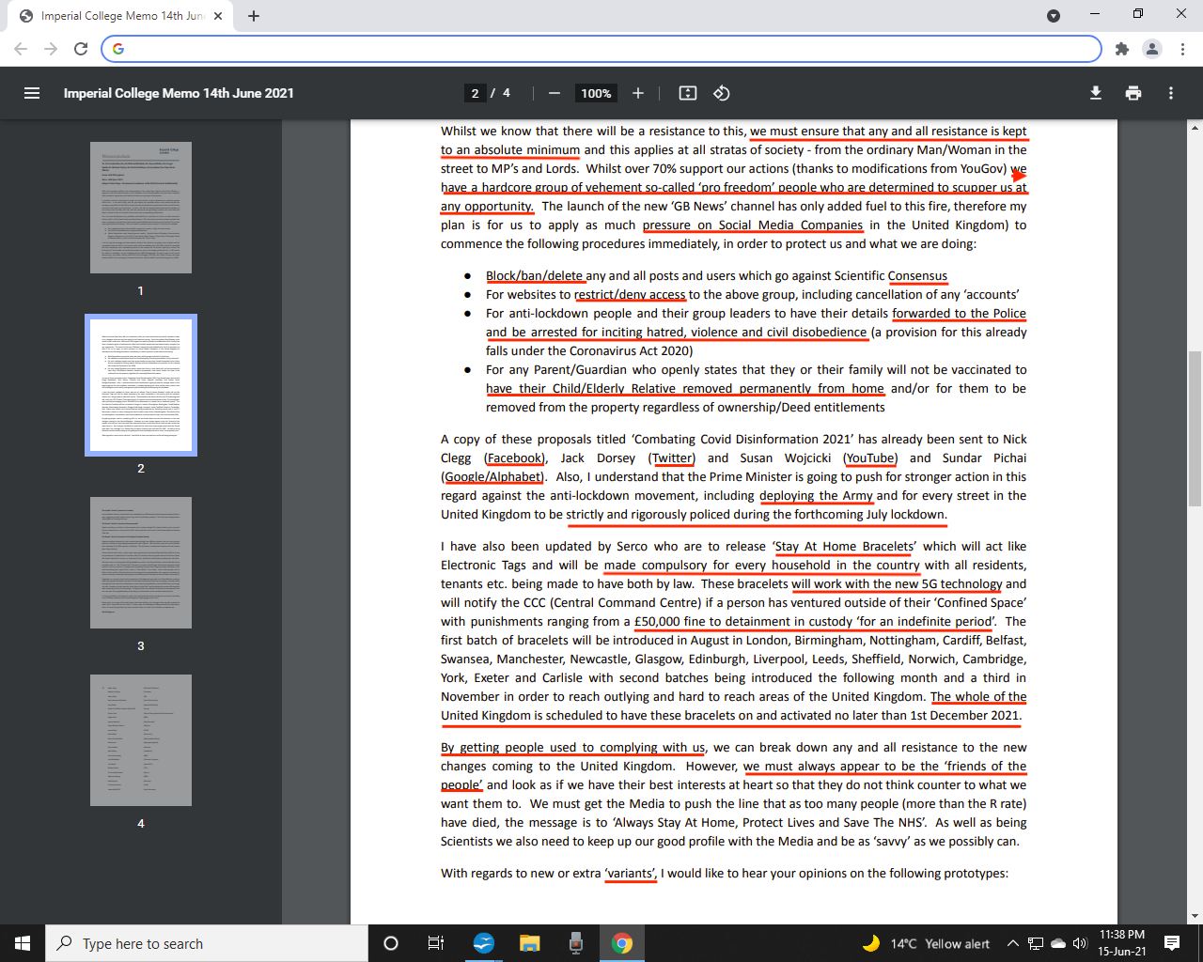Image resolution: width=1203 pixels, height=962 pixels.
Task: Print the PDF document
Action: pyautogui.click(x=1133, y=93)
